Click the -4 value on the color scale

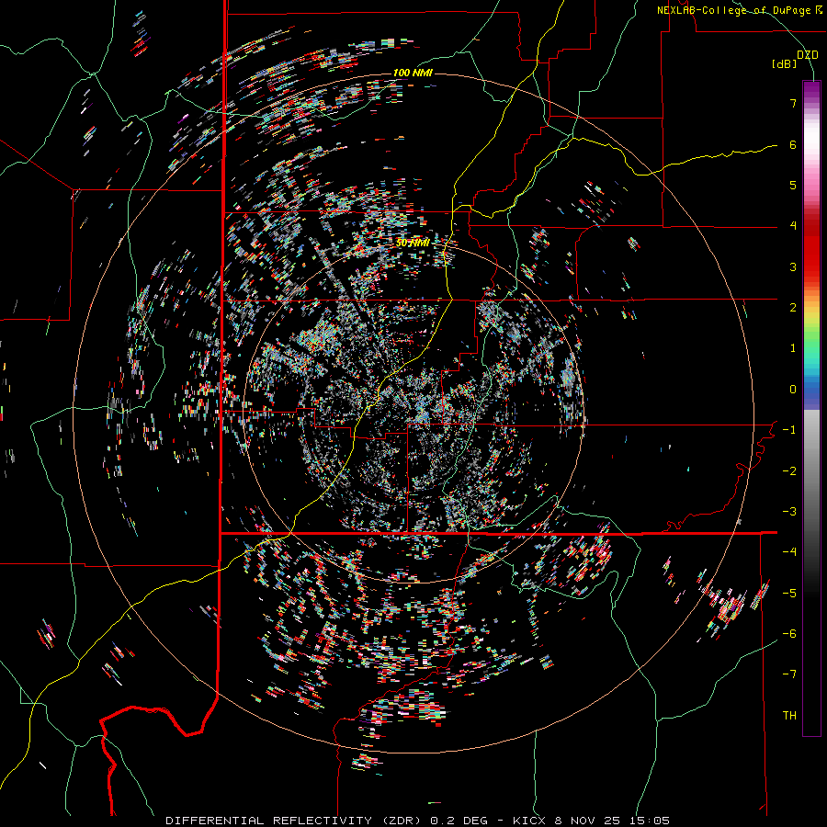point(789,551)
